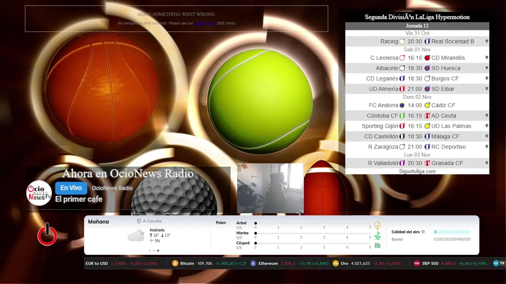This screenshot has height=284, width=506.
Task: Click the EUR to USD ticker entry
Action: coord(121,263)
